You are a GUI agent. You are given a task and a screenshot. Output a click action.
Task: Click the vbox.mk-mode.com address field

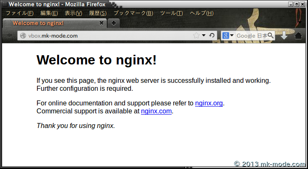[105, 36]
